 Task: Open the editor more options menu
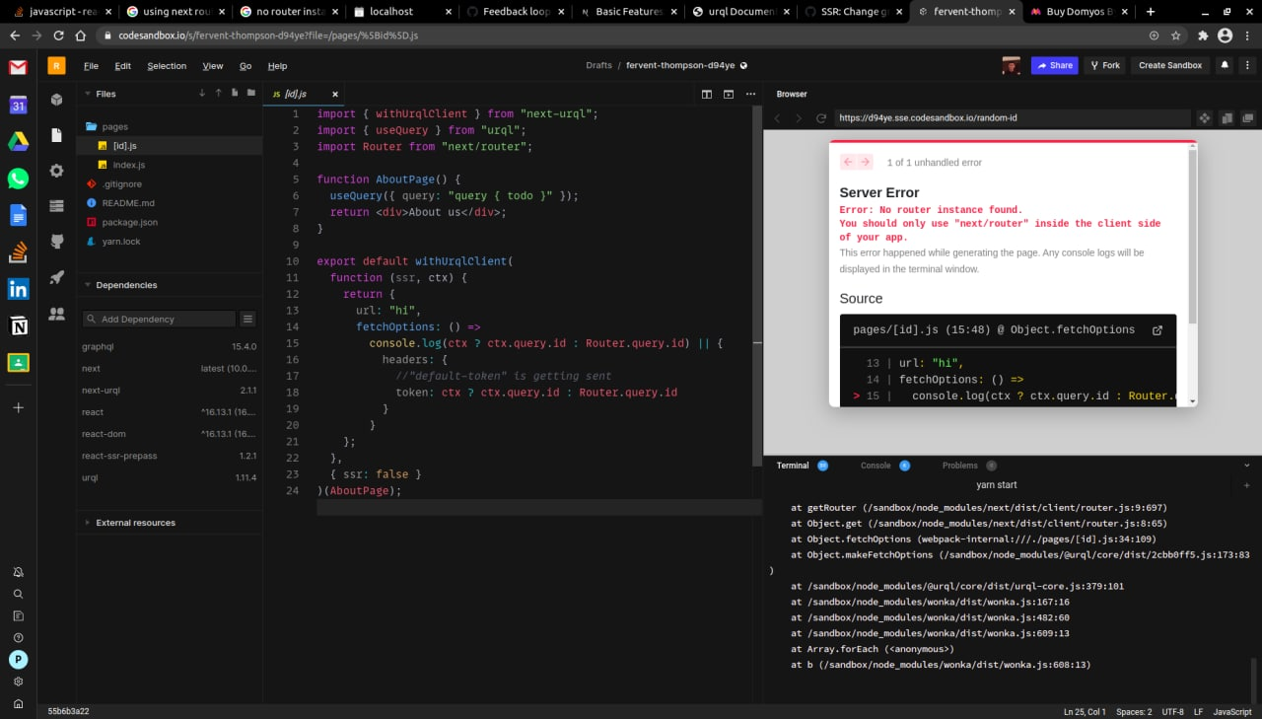click(751, 94)
